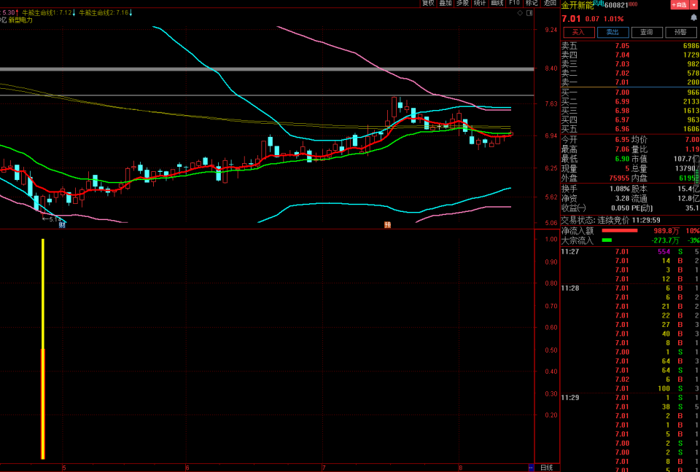Open the 画线 drawing tools
This screenshot has width=700, height=472.
coord(497,3)
